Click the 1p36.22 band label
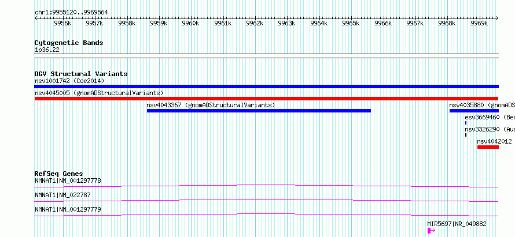This screenshot has width=515, height=237. (47, 50)
